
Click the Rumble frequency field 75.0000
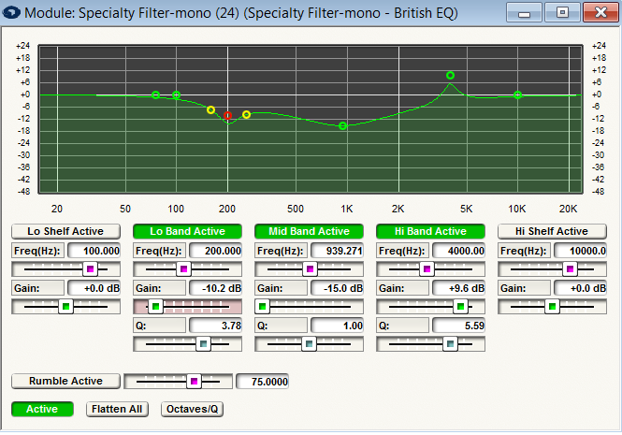click(x=262, y=382)
